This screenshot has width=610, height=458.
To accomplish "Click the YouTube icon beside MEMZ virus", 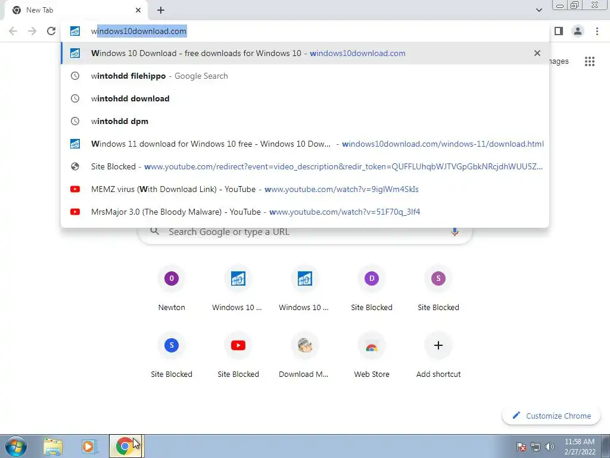I will (x=75, y=189).
